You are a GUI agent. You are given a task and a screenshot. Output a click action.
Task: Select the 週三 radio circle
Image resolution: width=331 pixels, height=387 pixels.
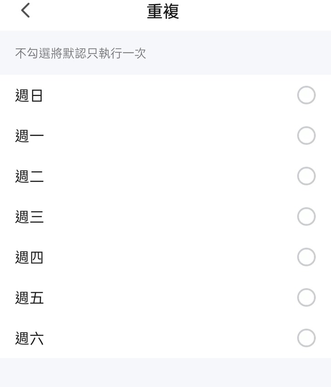(x=306, y=216)
